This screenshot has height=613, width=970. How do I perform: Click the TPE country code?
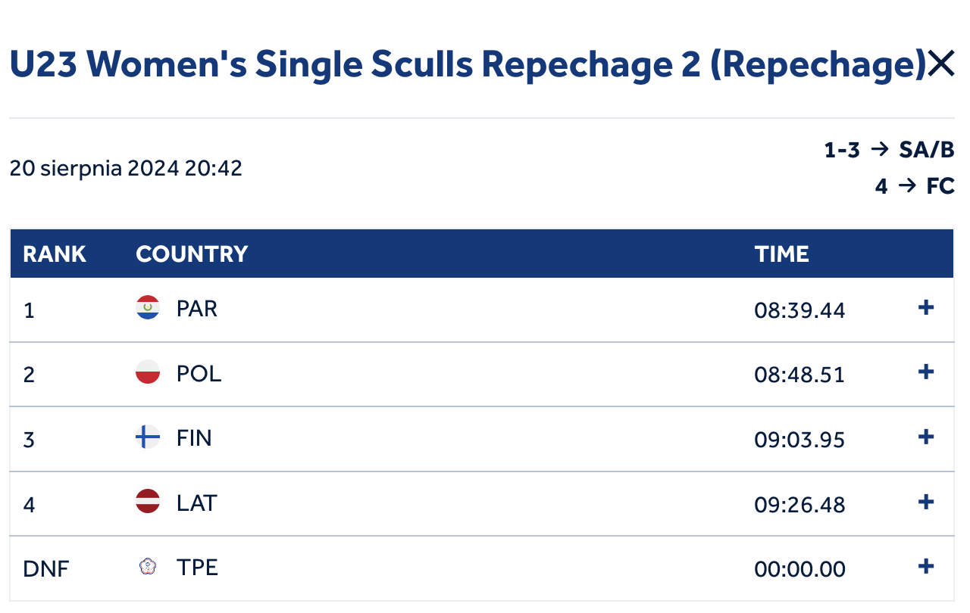(x=197, y=568)
